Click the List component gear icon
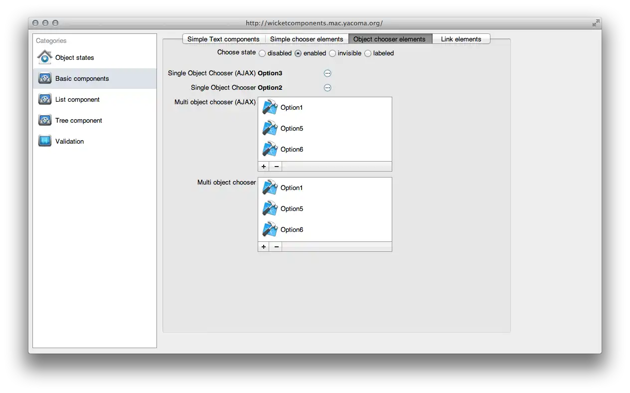 pyautogui.click(x=45, y=99)
